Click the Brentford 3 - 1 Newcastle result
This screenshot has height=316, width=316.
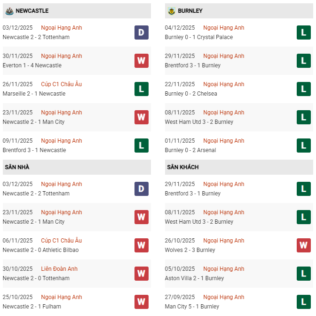coord(34,150)
